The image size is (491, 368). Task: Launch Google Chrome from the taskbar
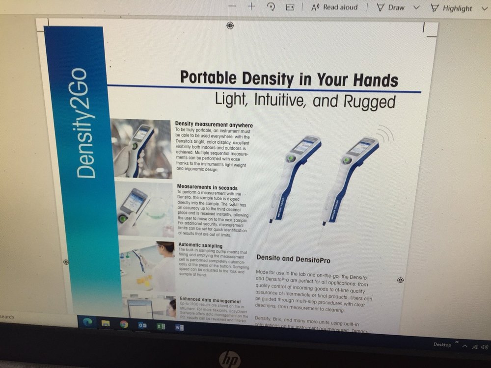[x=124, y=324]
